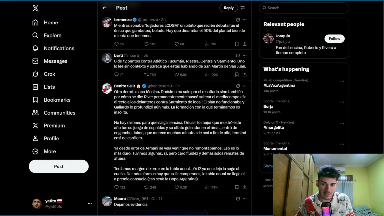
Task: Open more options for #LaVozArgentina trend
Action: click(342, 81)
